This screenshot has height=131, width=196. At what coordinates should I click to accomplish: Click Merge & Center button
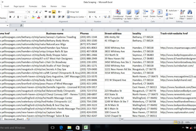[75, 17]
